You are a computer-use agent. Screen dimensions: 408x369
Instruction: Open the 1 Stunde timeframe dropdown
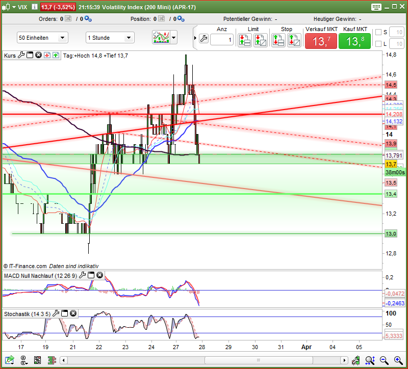pyautogui.click(x=110, y=38)
